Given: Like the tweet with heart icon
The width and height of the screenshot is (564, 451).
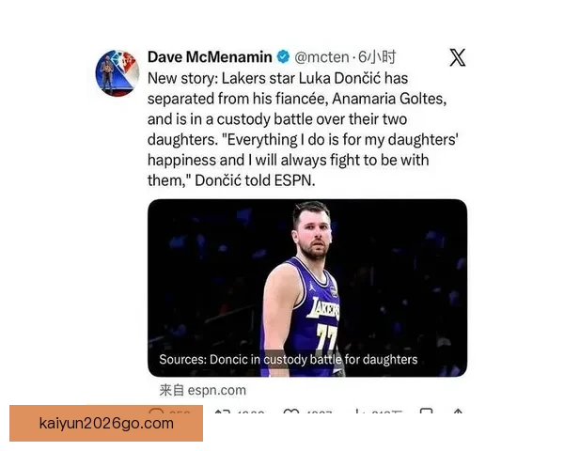Looking at the screenshot, I should (x=291, y=412).
